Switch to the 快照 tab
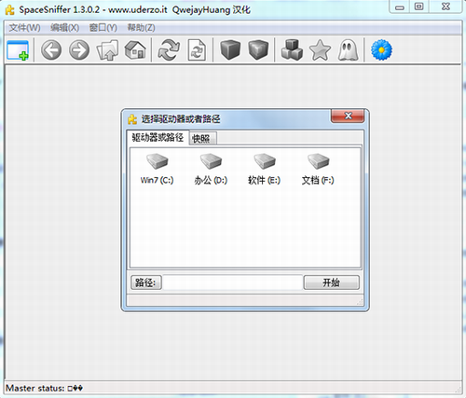 [x=201, y=138]
